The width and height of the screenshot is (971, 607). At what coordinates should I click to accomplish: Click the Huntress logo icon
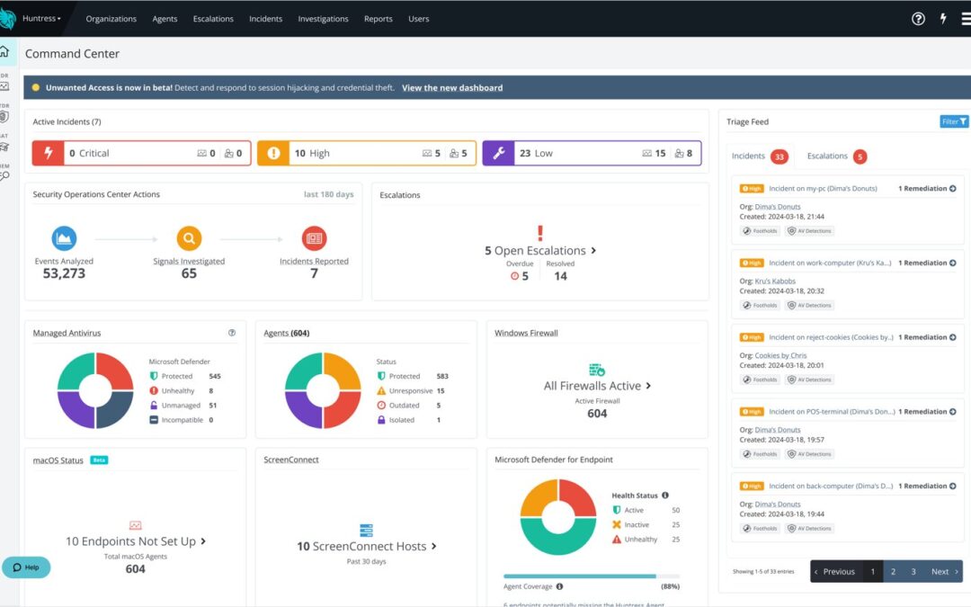[x=7, y=19]
